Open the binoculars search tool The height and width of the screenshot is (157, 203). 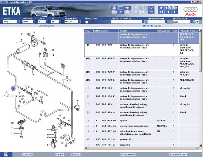tap(127, 8)
